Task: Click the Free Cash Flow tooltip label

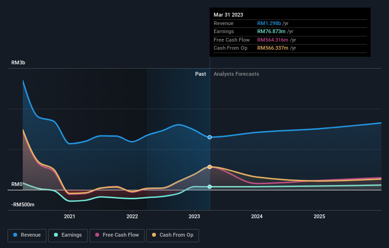Action: click(x=232, y=40)
